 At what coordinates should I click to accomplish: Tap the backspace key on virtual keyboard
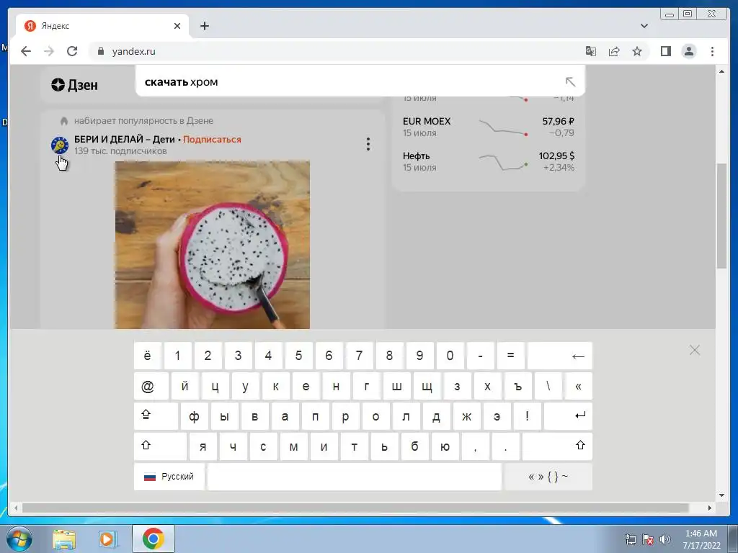(559, 356)
